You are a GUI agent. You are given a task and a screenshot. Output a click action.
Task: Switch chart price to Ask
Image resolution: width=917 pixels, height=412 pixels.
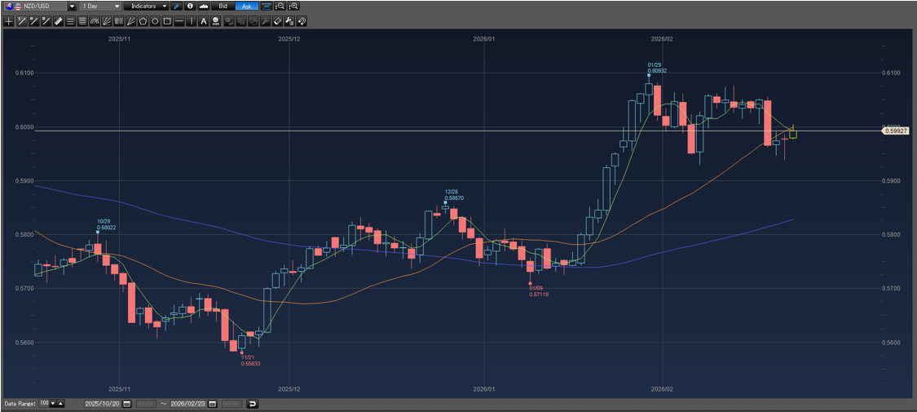(x=246, y=6)
